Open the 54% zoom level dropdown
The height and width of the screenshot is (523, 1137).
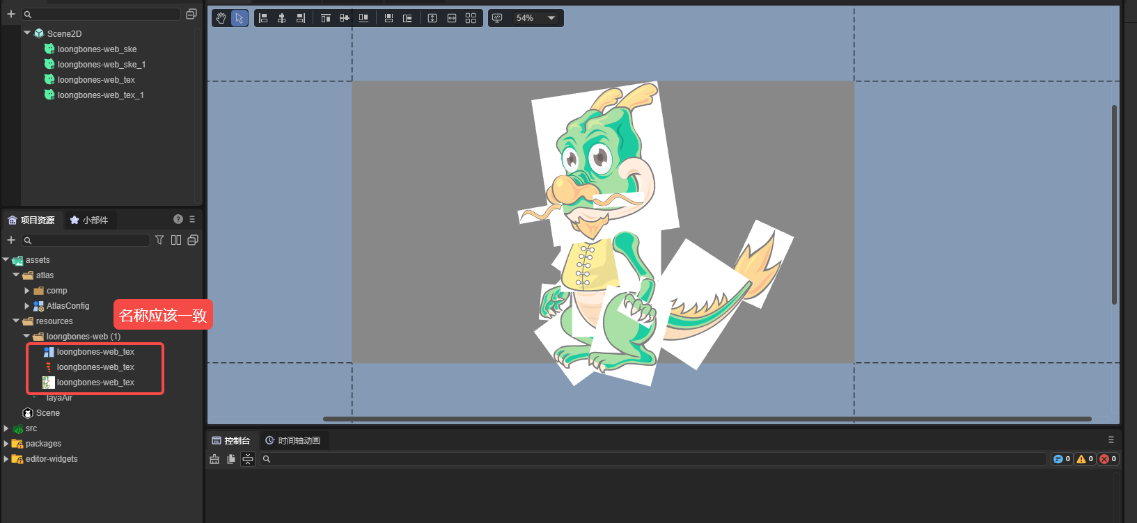pos(535,18)
